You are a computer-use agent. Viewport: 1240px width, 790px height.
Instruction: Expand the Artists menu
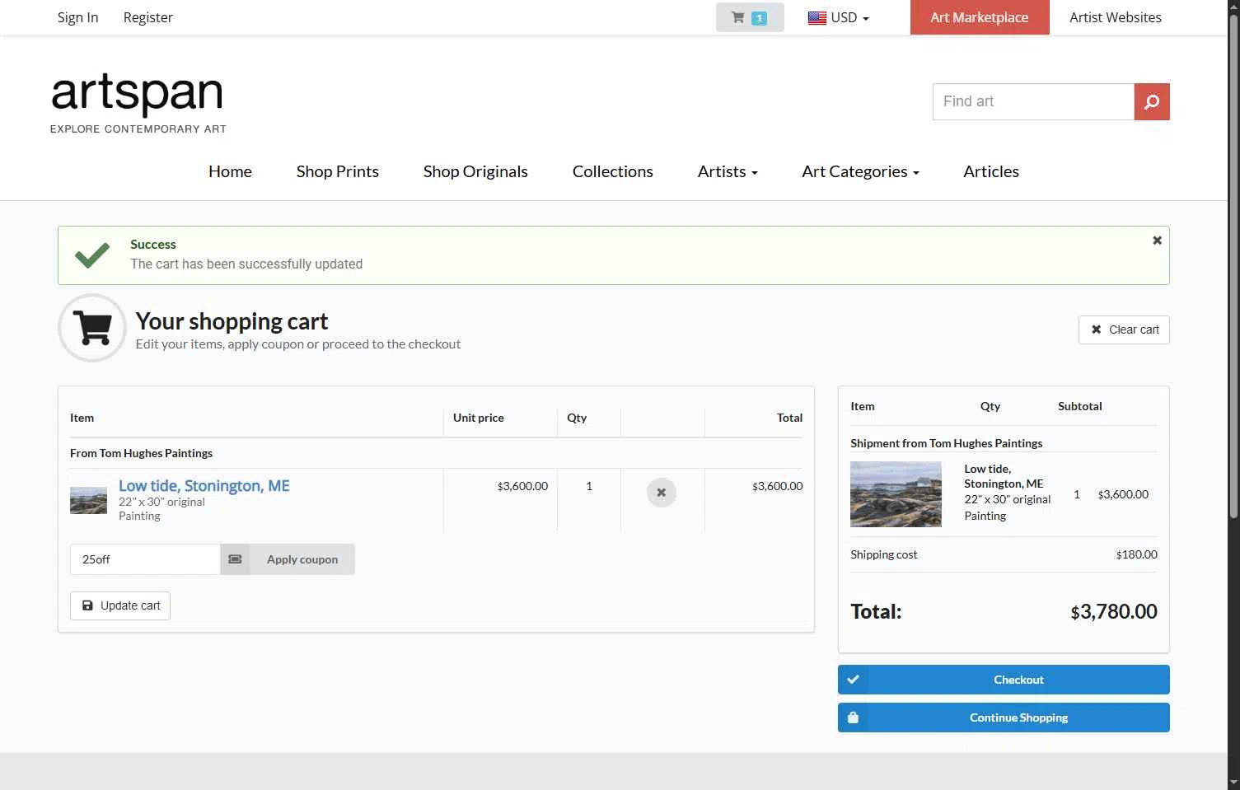point(728,171)
